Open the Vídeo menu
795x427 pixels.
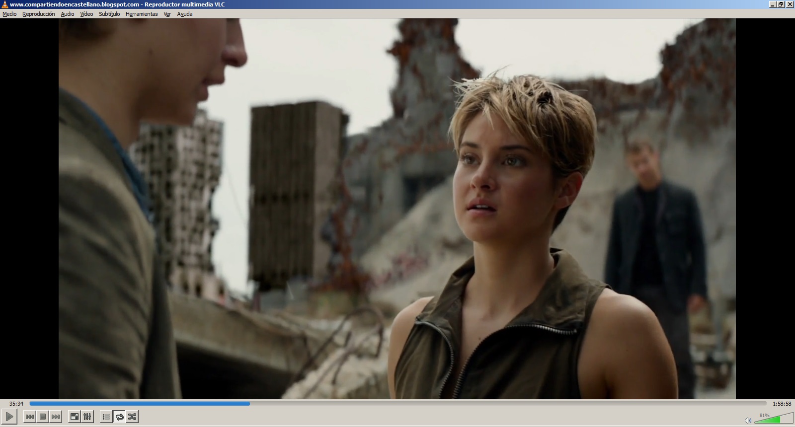pyautogui.click(x=86, y=14)
